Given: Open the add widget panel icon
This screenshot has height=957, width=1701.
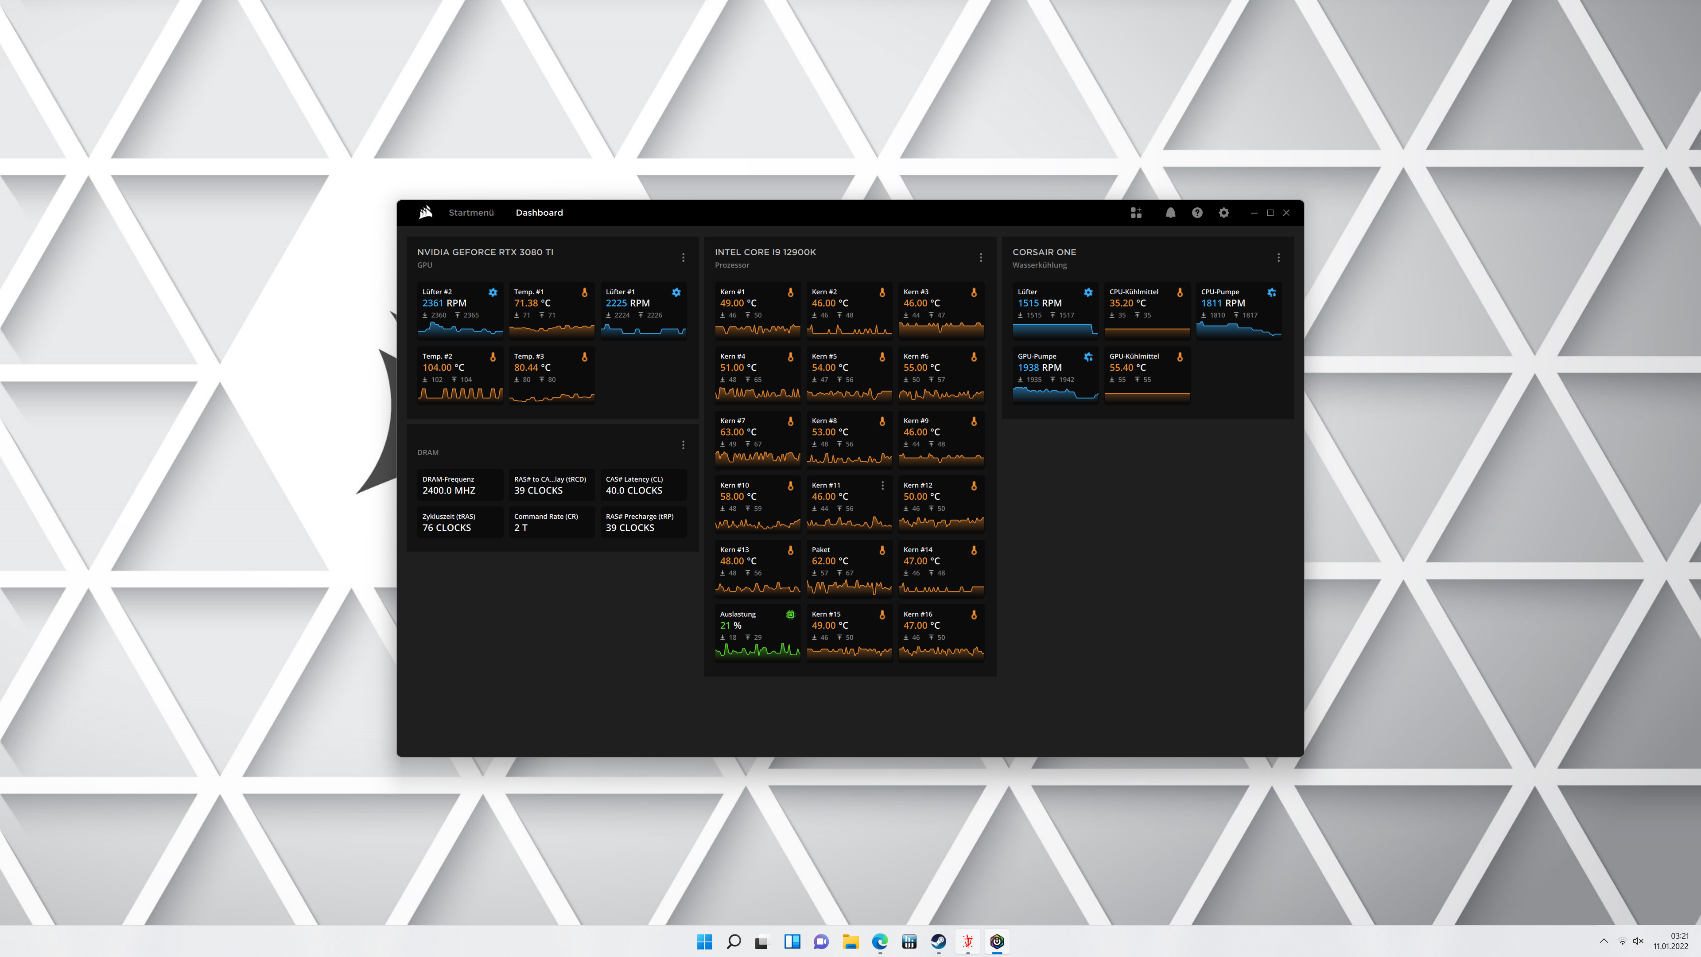Looking at the screenshot, I should [1136, 212].
